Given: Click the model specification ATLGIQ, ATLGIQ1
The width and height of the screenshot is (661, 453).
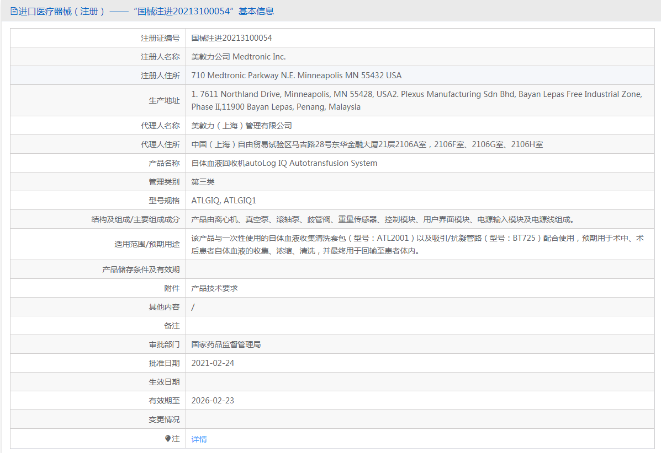Looking at the screenshot, I should [224, 201].
